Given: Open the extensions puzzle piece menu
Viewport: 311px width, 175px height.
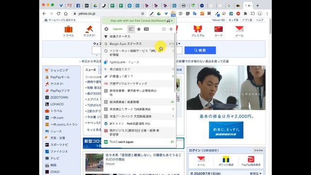Looking at the screenshot, I should (245, 14).
